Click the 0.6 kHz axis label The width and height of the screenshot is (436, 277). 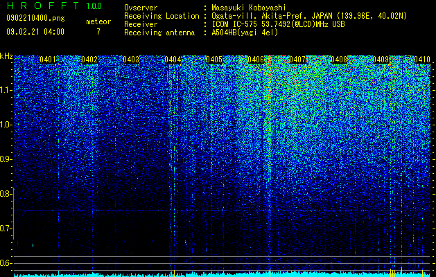click(x=6, y=263)
